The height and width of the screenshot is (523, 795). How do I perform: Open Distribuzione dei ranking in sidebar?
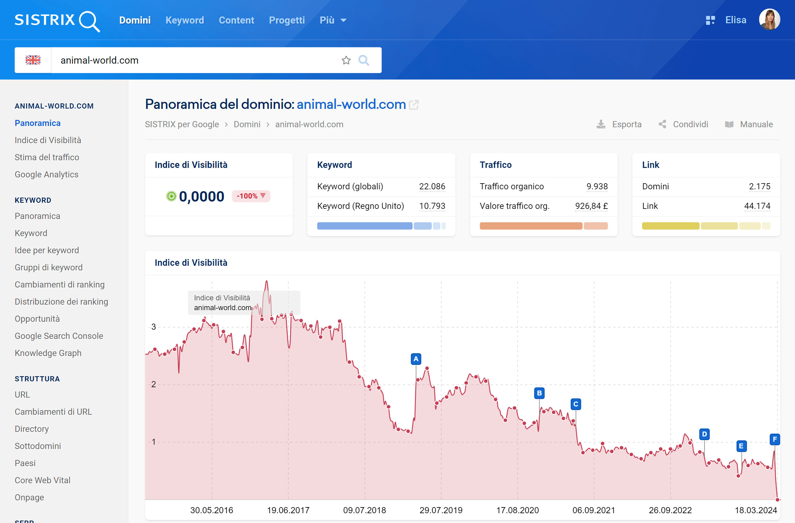tap(61, 302)
